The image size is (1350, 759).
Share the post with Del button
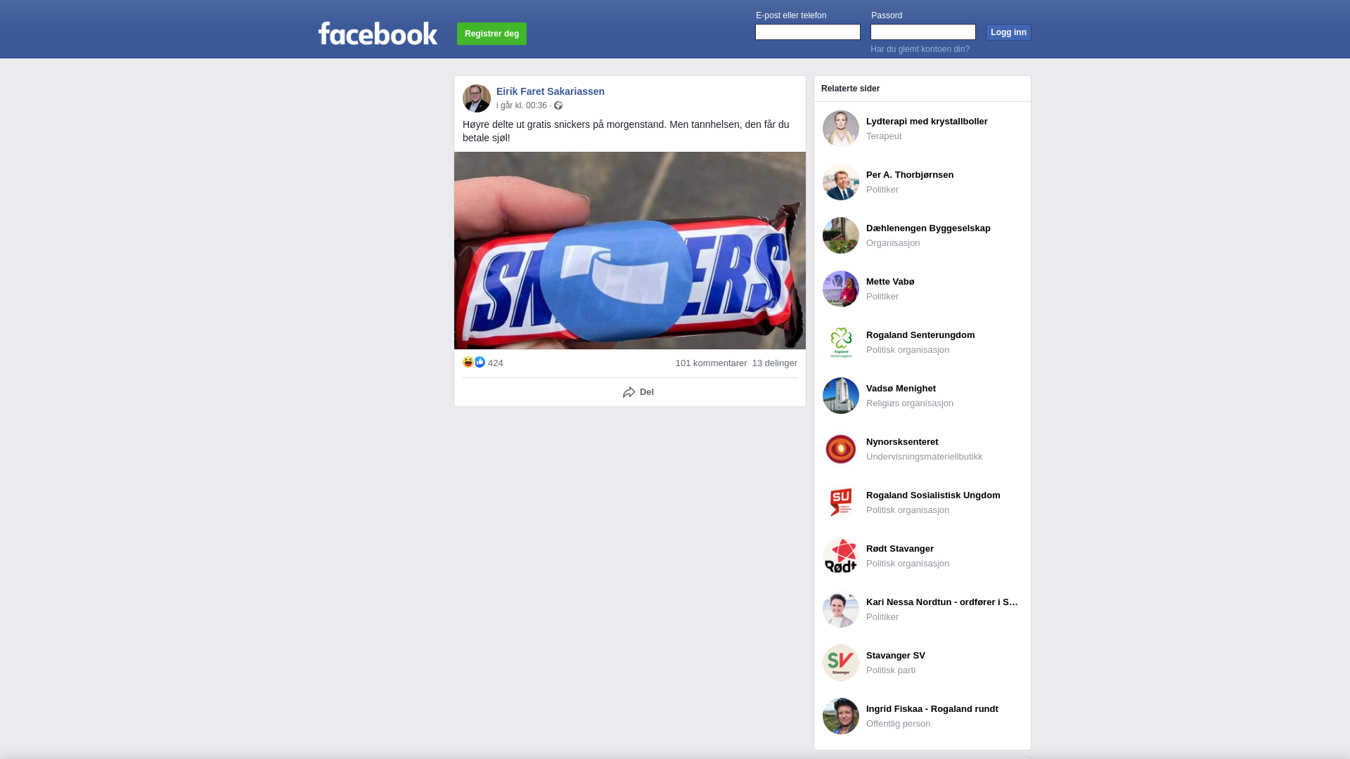click(x=638, y=392)
